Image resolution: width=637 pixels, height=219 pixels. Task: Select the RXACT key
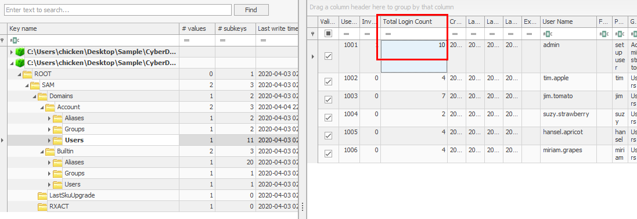(59, 206)
